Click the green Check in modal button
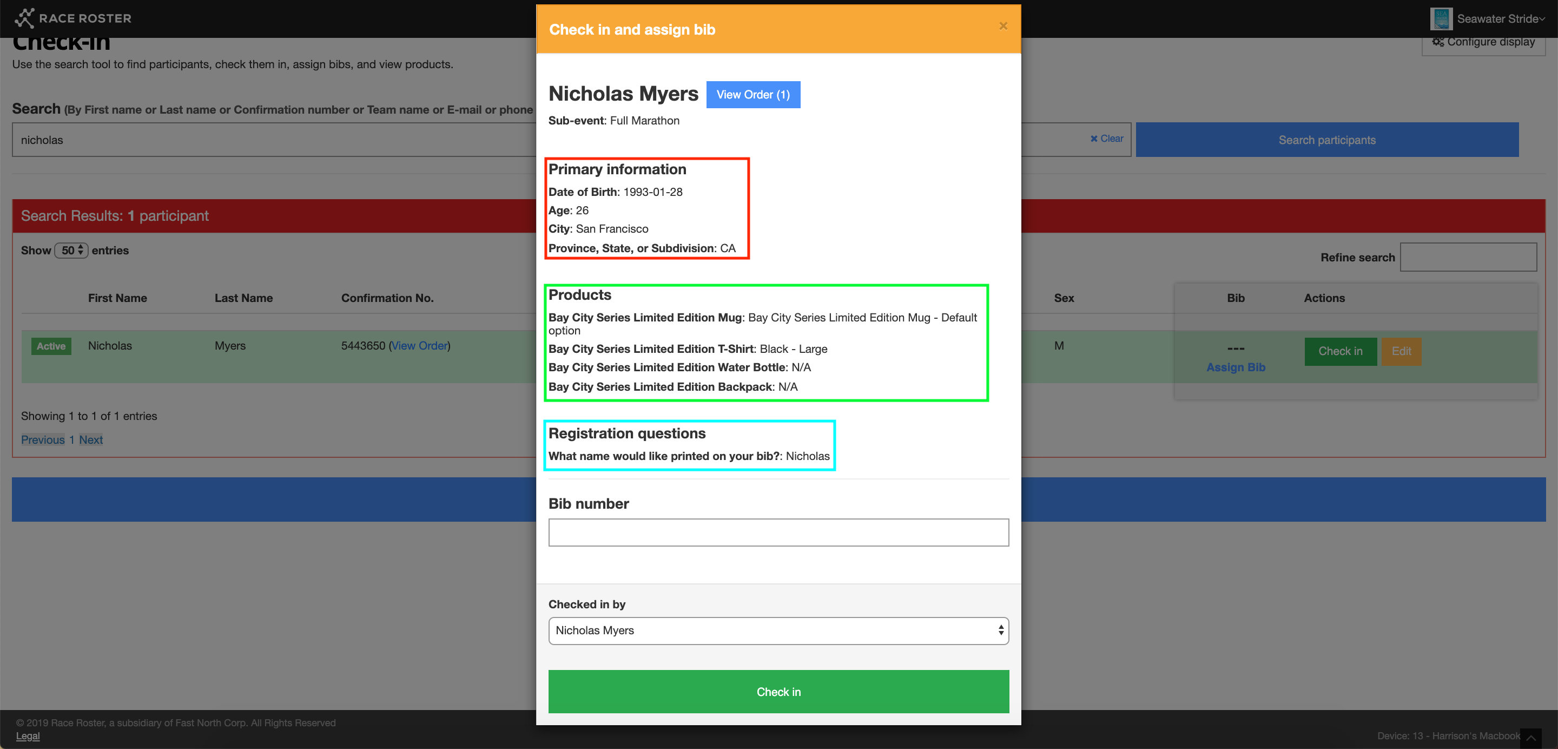Viewport: 1558px width, 749px height. (x=778, y=692)
